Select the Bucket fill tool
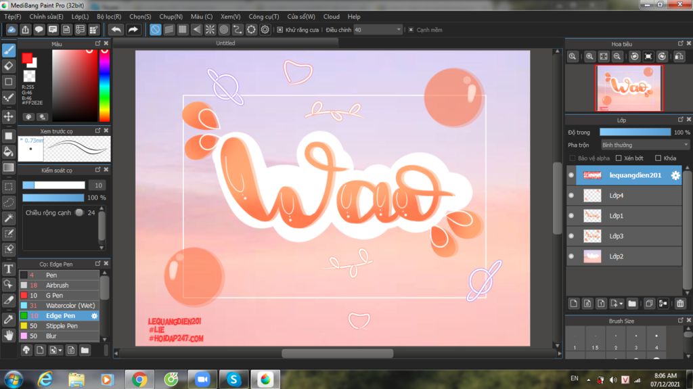This screenshot has height=389, width=693. [8, 152]
